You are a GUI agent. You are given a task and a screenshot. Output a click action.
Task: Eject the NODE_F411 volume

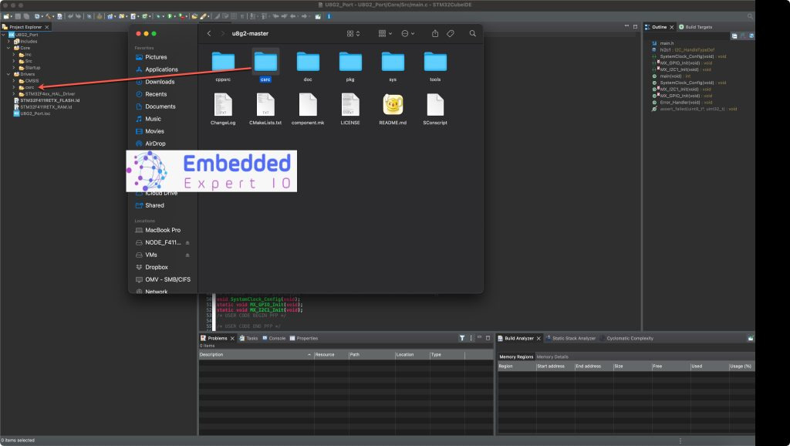point(187,243)
